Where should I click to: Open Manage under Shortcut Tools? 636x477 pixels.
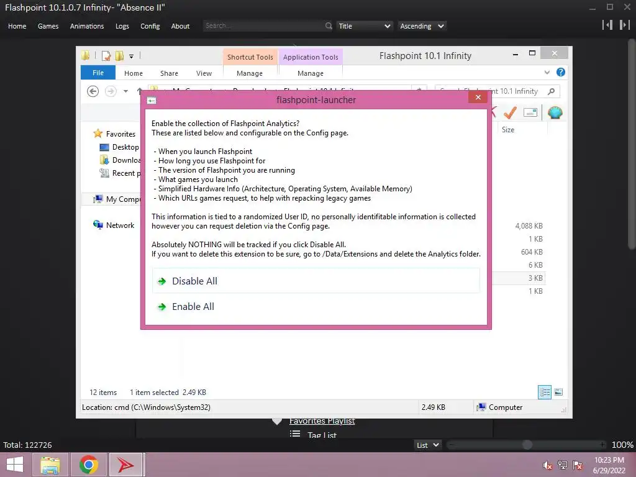[250, 73]
